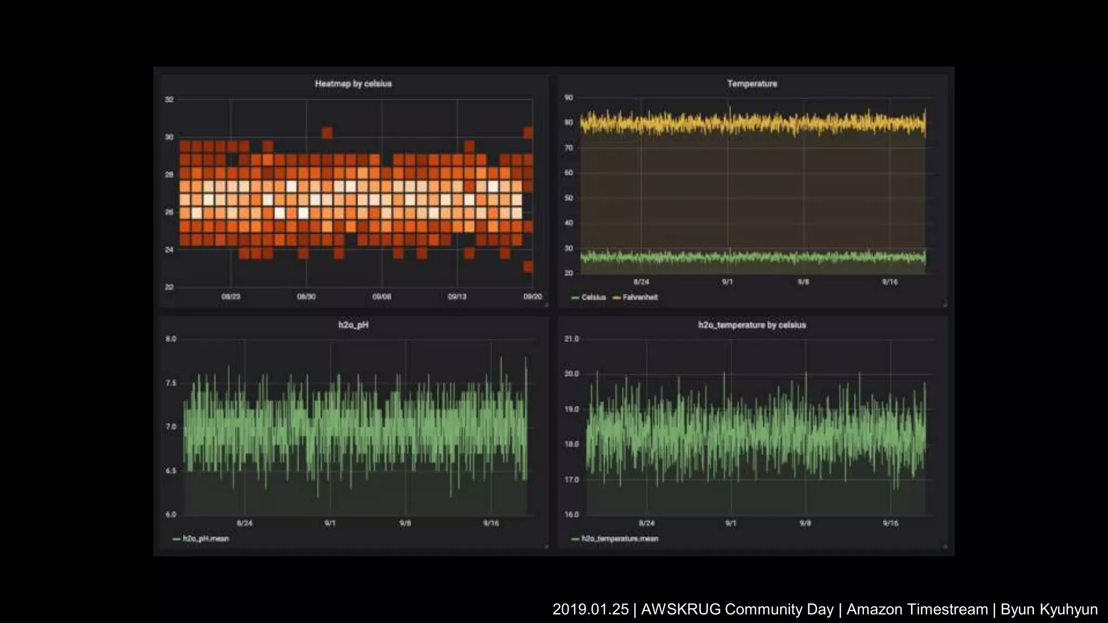1108x623 pixels.
Task: Toggle the h2o_pH.mean legend label
Action: tap(206, 539)
